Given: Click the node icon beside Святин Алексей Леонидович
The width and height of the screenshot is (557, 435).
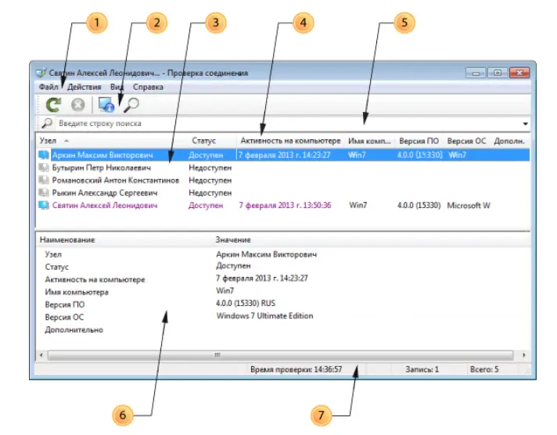Looking at the screenshot, I should [44, 205].
